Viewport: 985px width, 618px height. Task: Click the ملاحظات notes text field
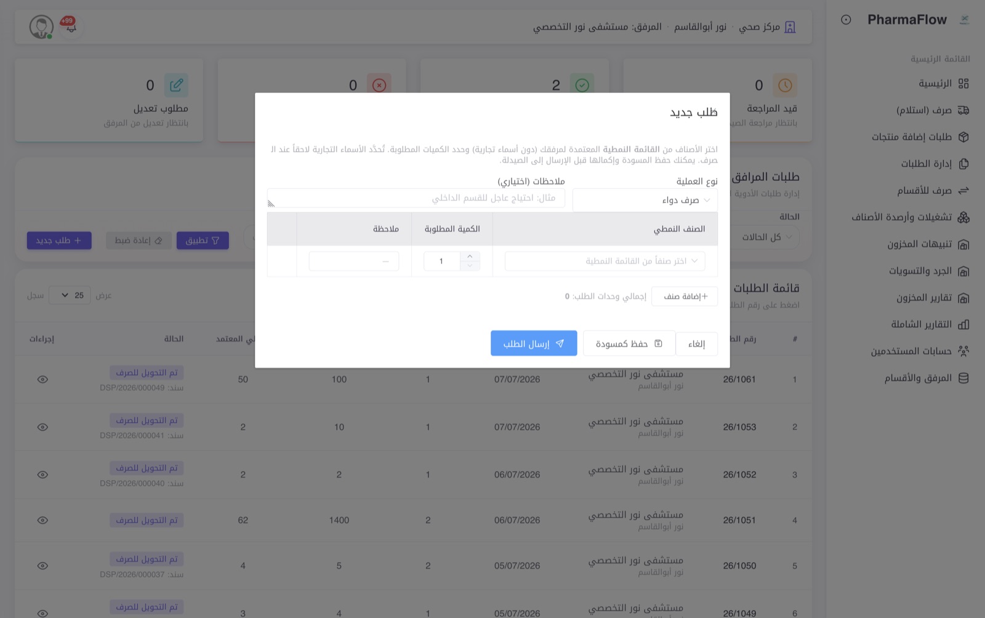pyautogui.click(x=416, y=198)
